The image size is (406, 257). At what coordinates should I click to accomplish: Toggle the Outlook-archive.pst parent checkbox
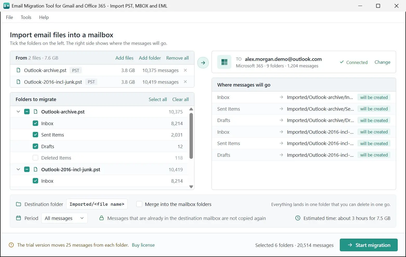(27, 112)
